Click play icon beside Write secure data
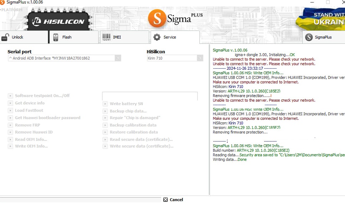This screenshot has width=345, height=203. click(105, 146)
